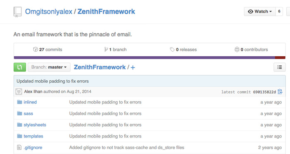The image size is (290, 154).
Task: Open the sass folder
Action: click(28, 113)
